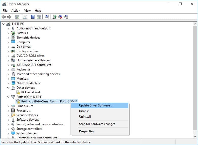This screenshot has width=198, height=145.
Task: Click the blue Help toolbar icon
Action: [x=33, y=17]
